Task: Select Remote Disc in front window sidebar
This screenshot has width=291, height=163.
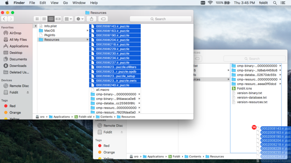Action: pos(19,86)
